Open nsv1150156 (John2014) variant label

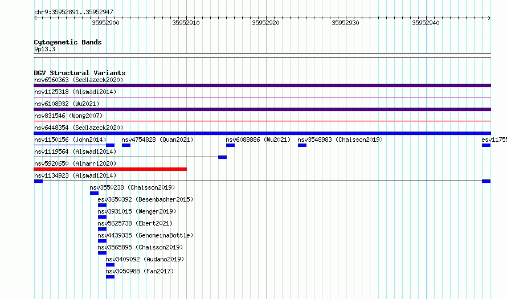click(70, 140)
